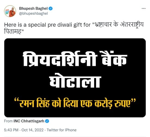Click the Oct 14, 2022 date
This screenshot has height=137, width=150.
tap(32, 130)
